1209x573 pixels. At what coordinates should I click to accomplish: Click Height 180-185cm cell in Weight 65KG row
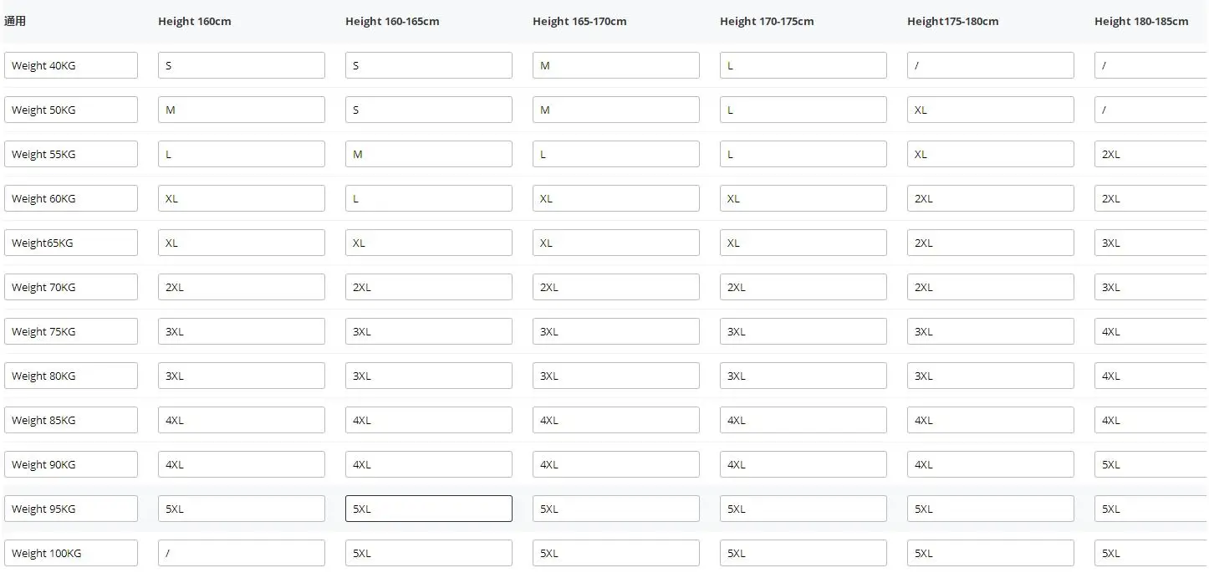(1150, 243)
